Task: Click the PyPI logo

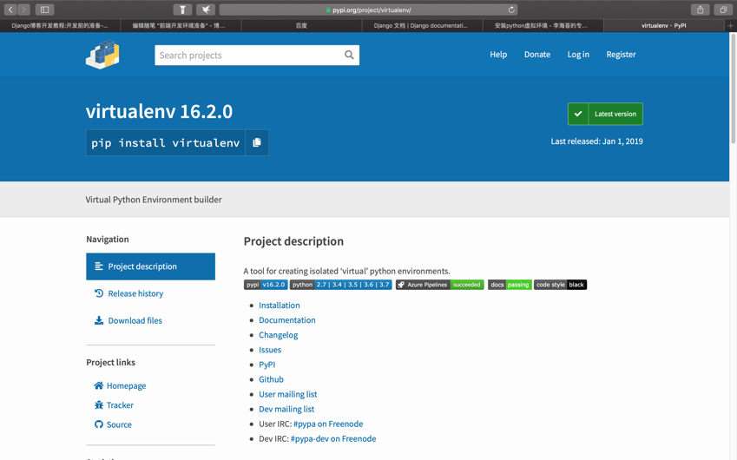Action: click(102, 55)
